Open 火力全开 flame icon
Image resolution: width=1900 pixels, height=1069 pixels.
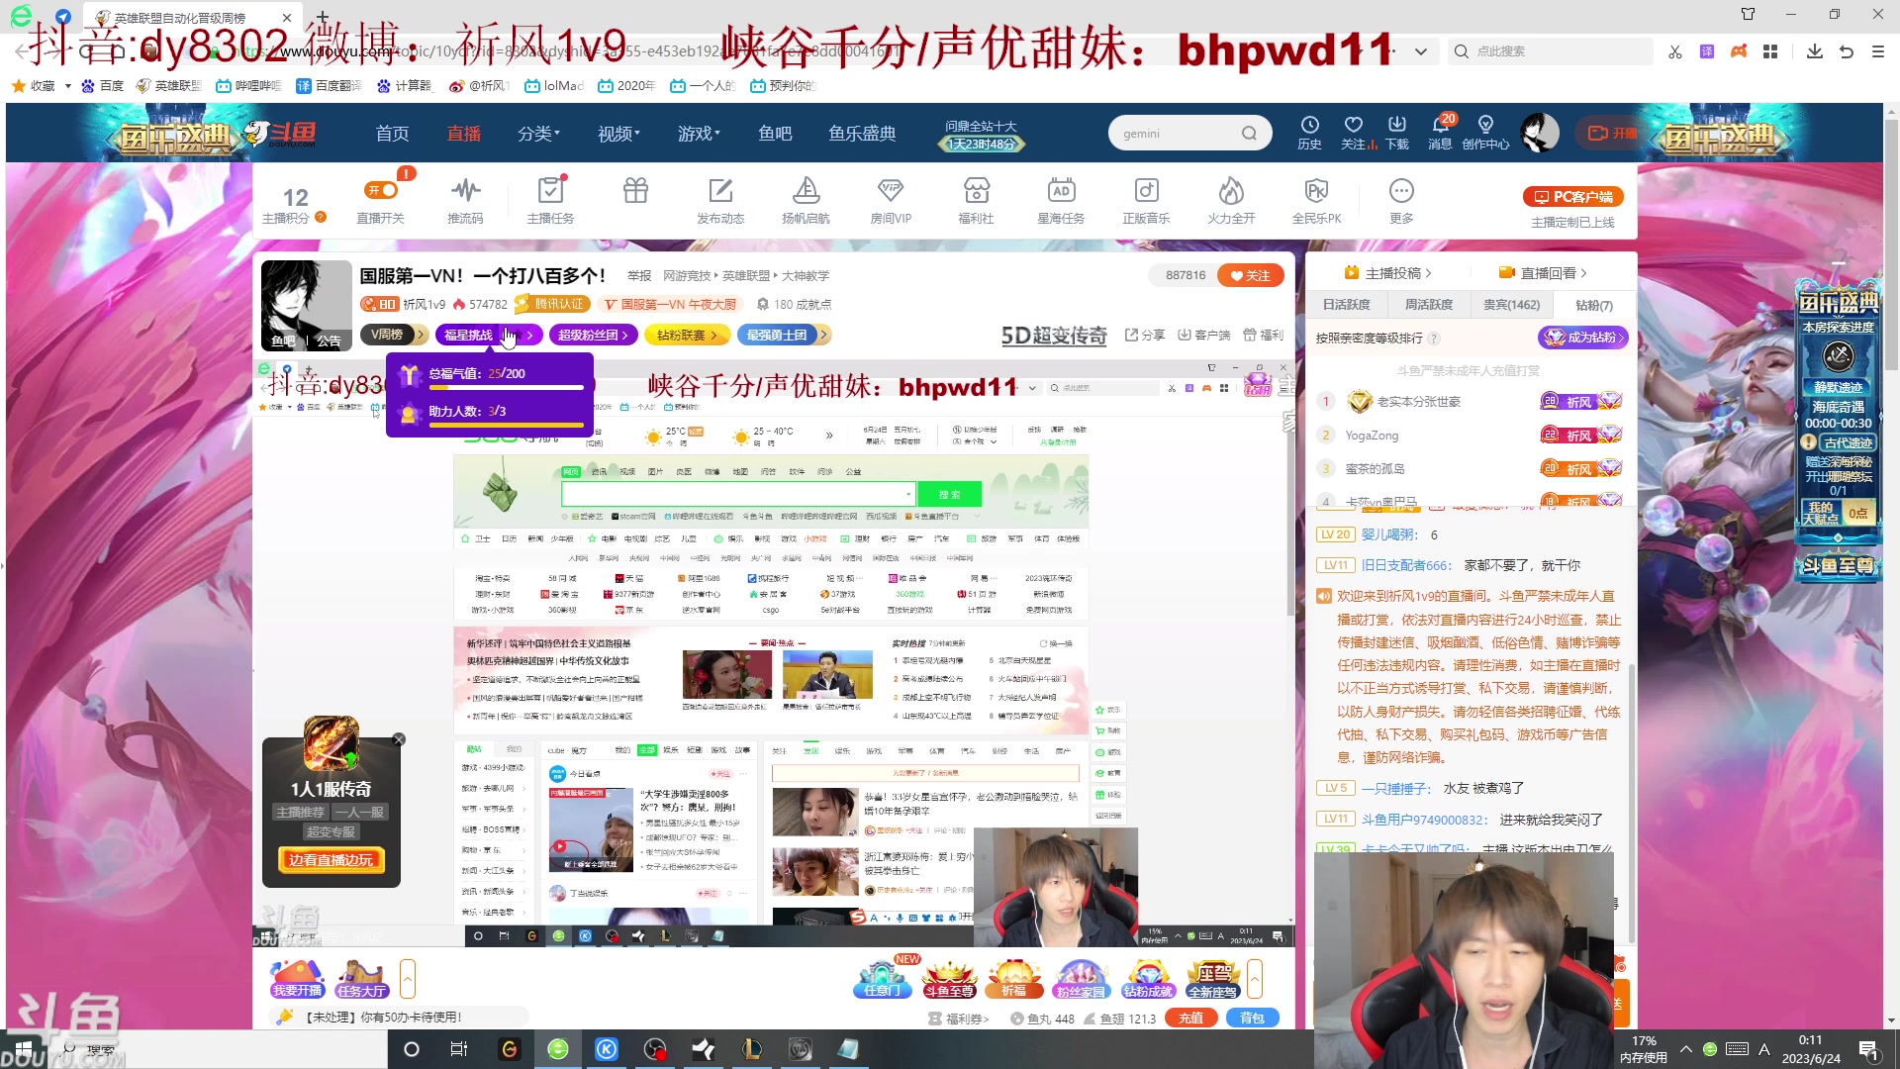coord(1231,199)
